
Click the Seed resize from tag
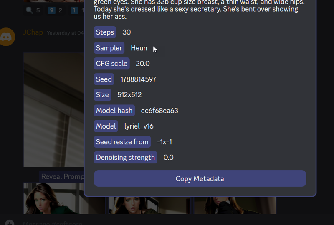pyautogui.click(x=122, y=142)
